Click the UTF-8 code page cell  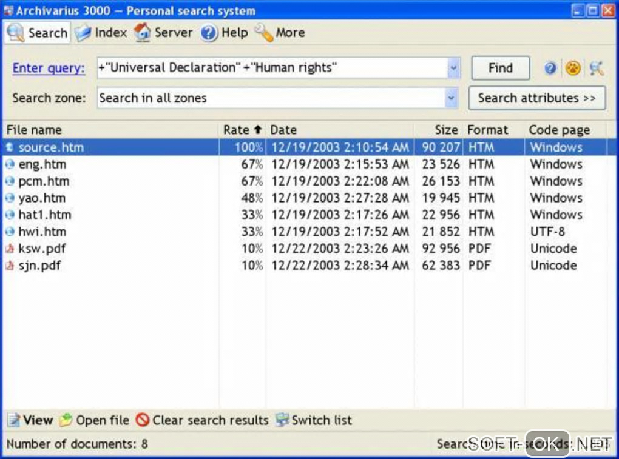547,232
